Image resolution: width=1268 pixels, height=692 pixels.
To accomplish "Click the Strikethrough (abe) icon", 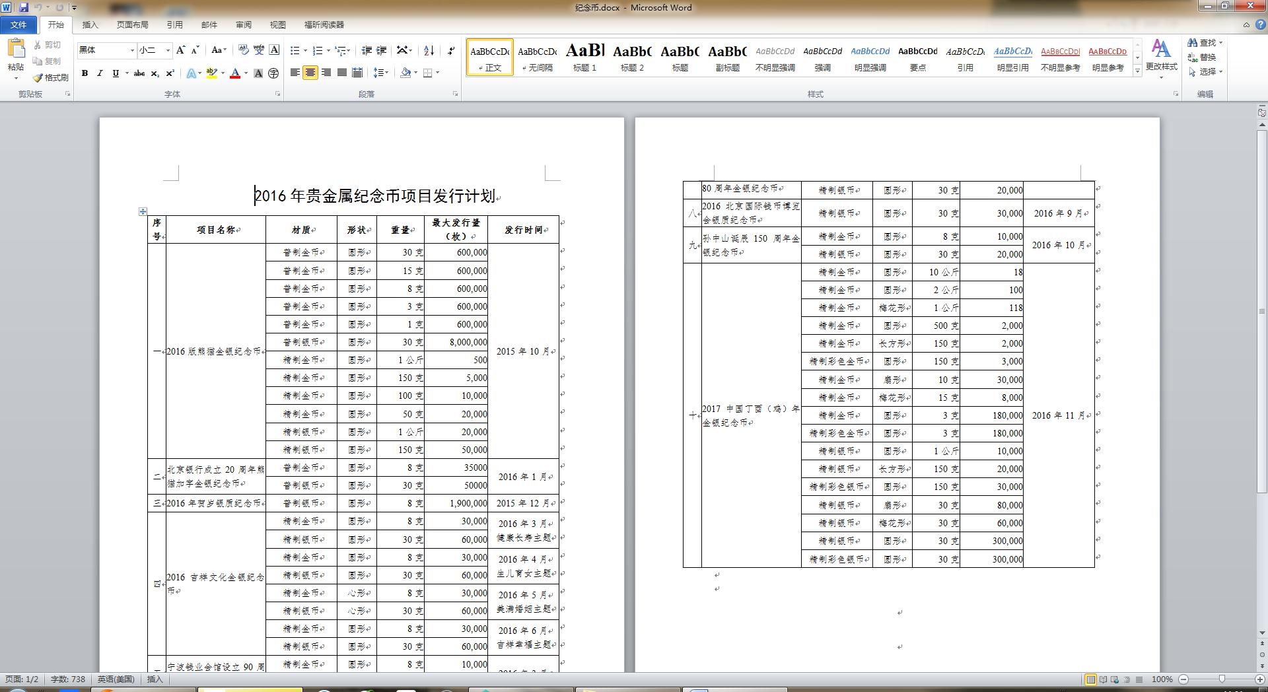I will coord(138,74).
